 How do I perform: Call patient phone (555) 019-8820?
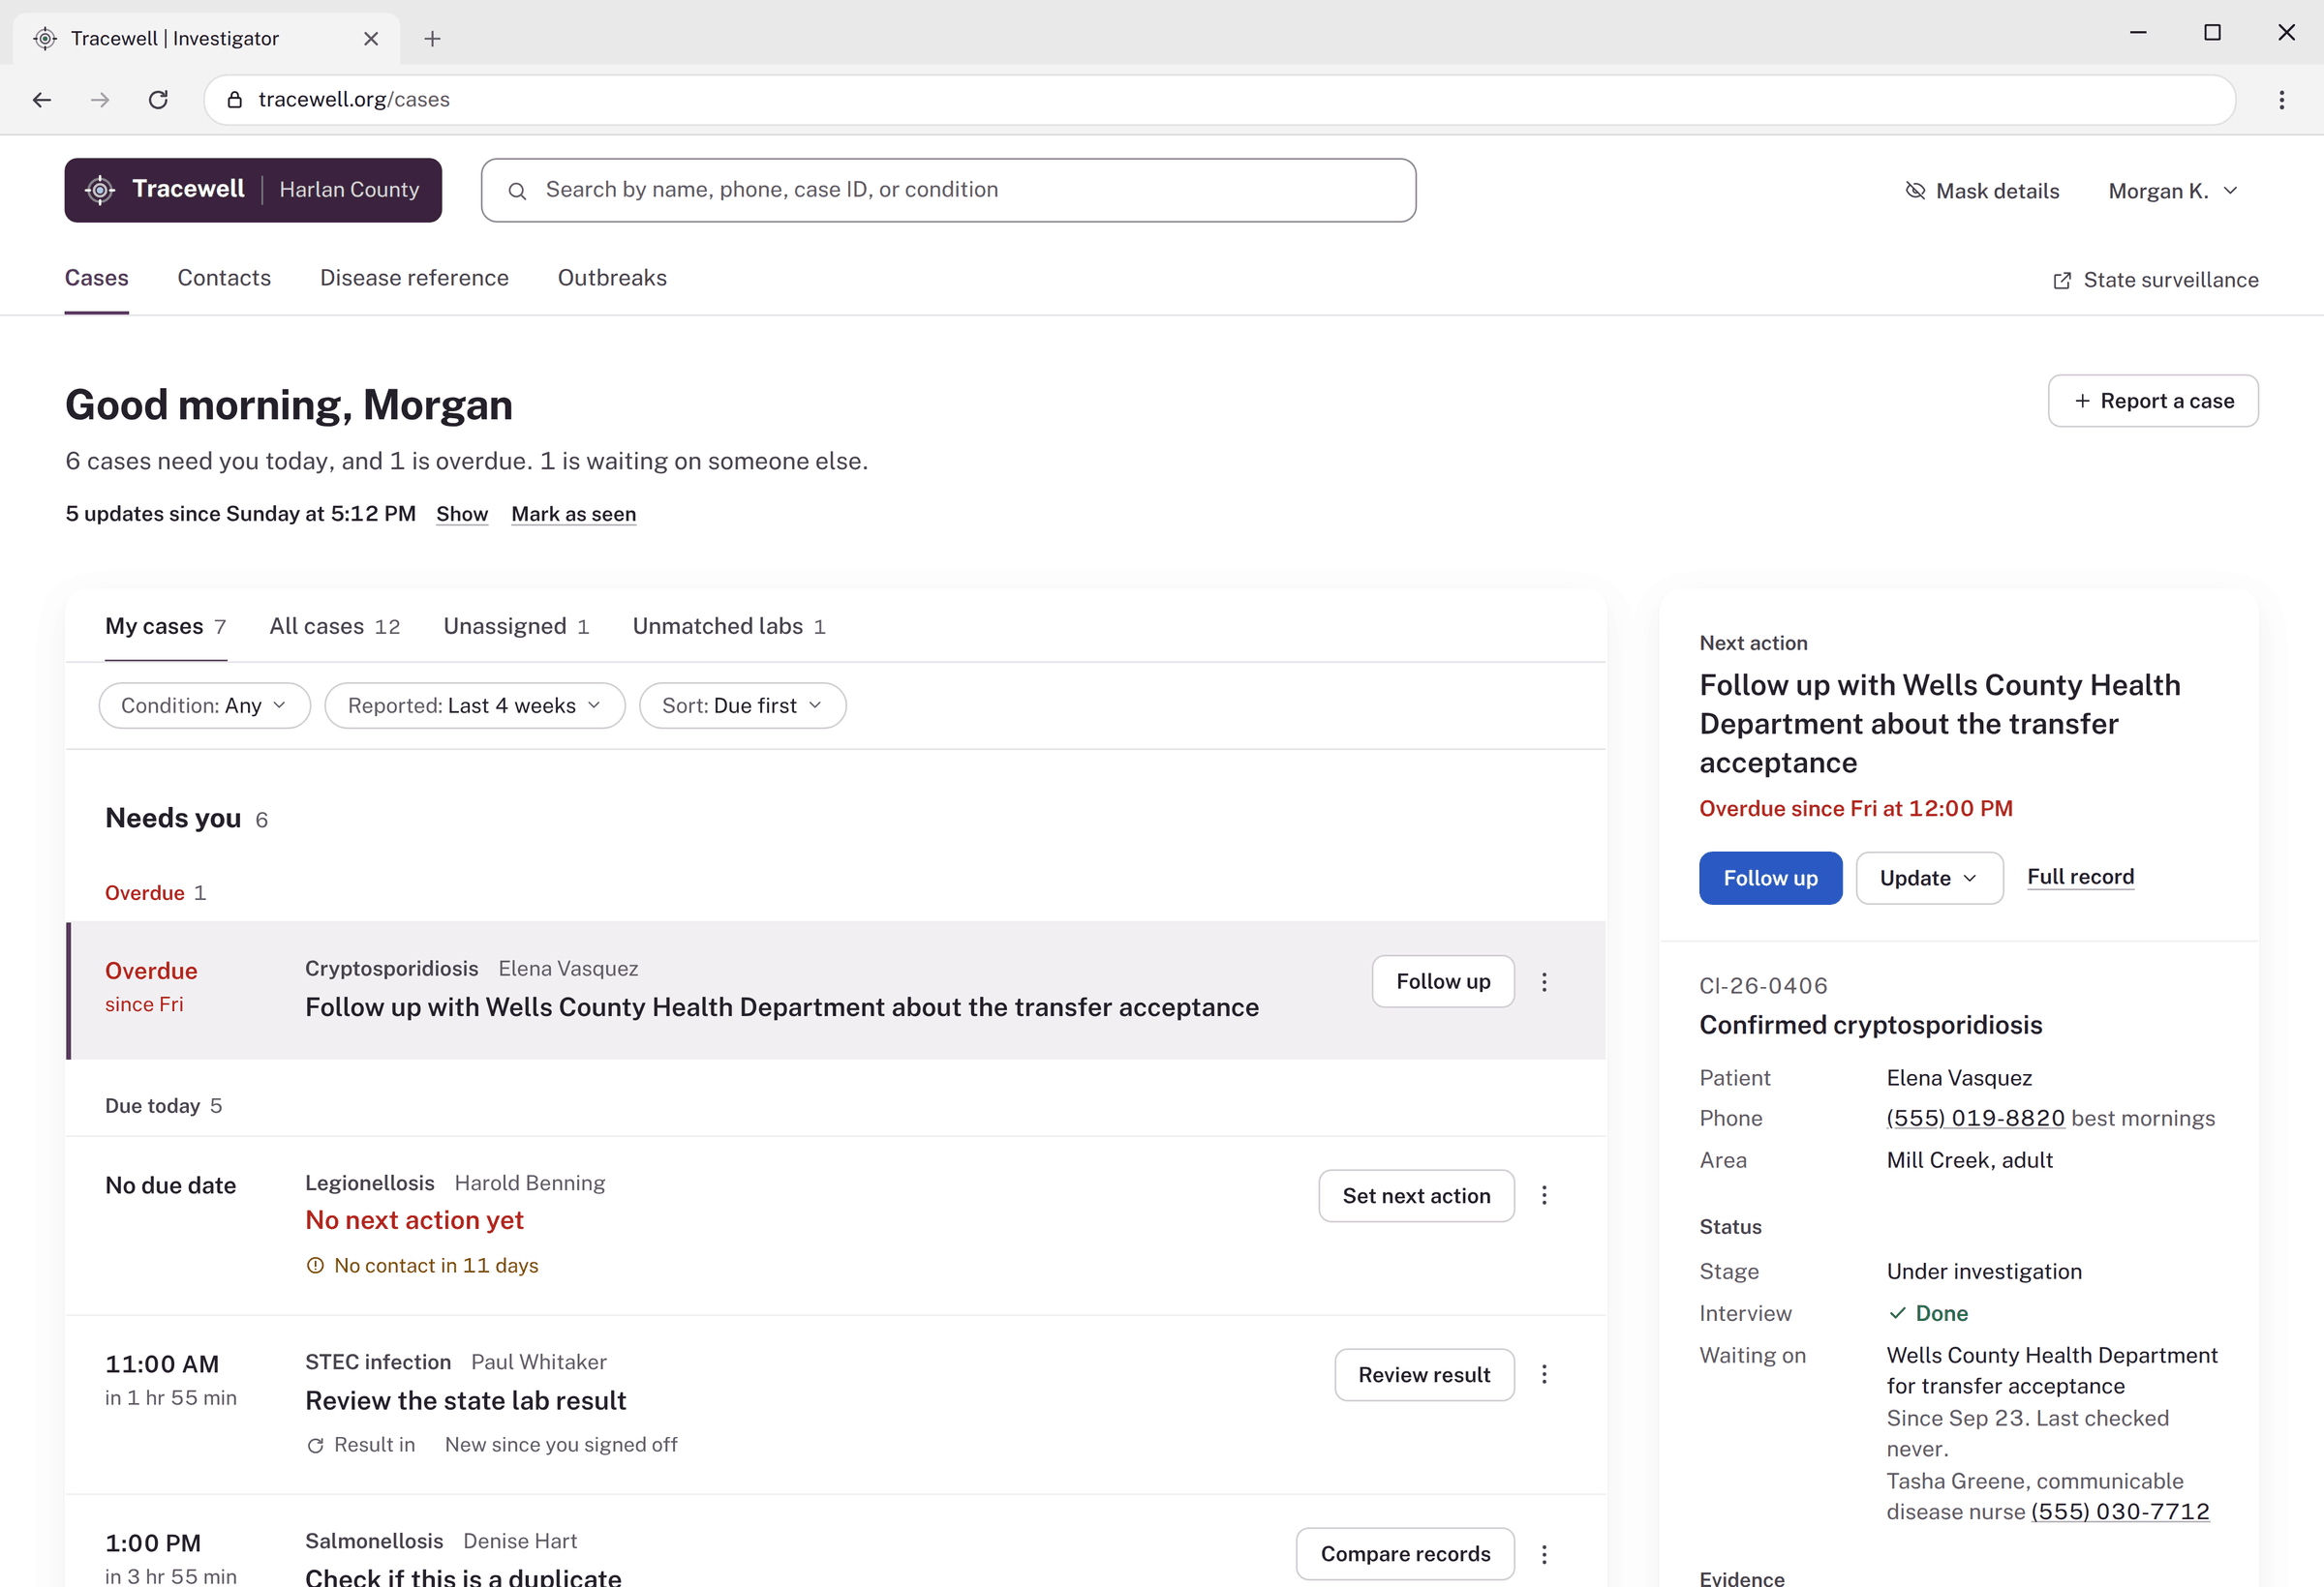pyautogui.click(x=1975, y=1120)
